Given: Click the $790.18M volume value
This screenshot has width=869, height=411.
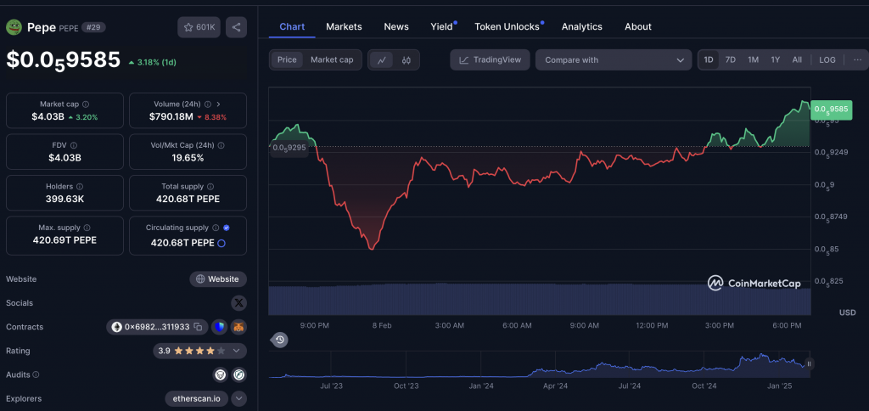Looking at the screenshot, I should coord(171,117).
